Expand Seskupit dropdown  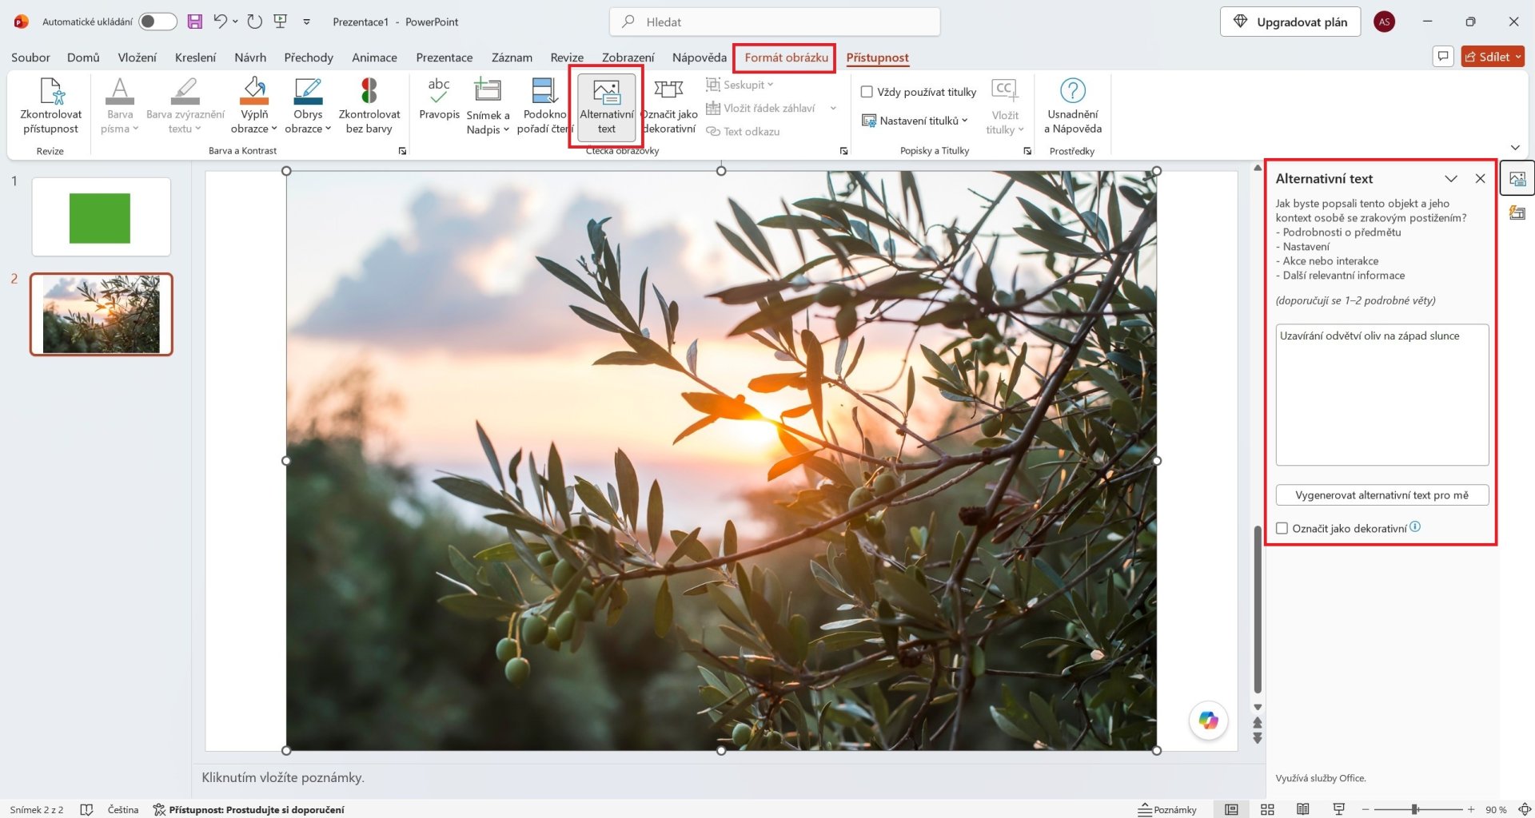coord(771,85)
